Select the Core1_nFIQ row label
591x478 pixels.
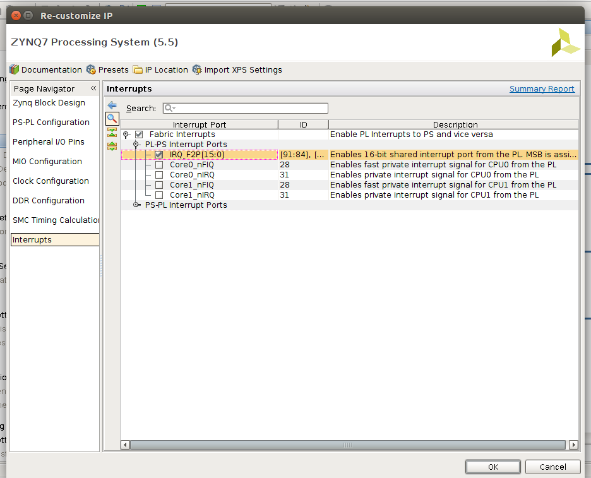coord(192,185)
